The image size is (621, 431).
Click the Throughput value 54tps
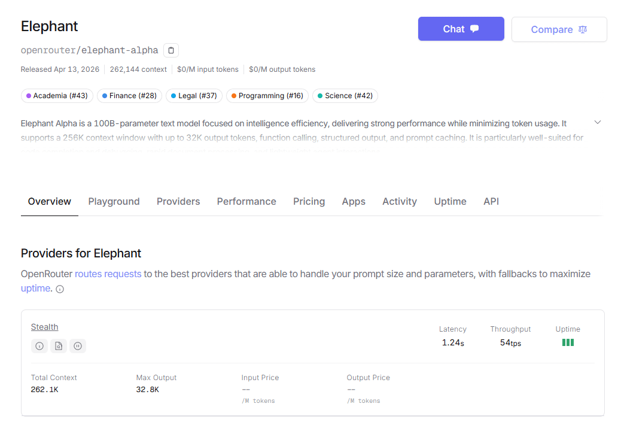click(x=510, y=342)
